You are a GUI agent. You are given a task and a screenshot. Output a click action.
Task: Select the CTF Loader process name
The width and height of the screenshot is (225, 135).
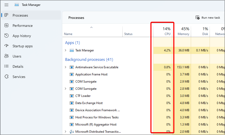tap(83, 96)
